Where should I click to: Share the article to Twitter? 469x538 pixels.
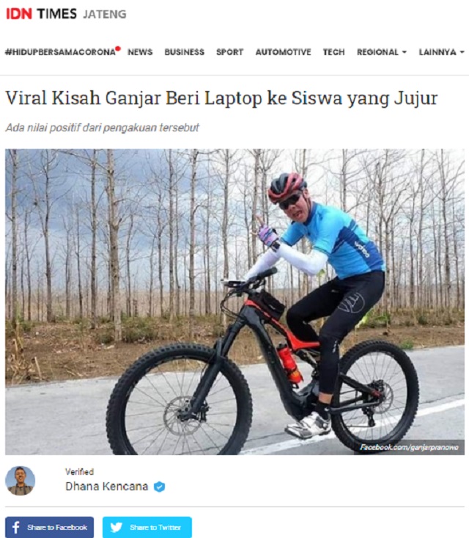(x=147, y=527)
